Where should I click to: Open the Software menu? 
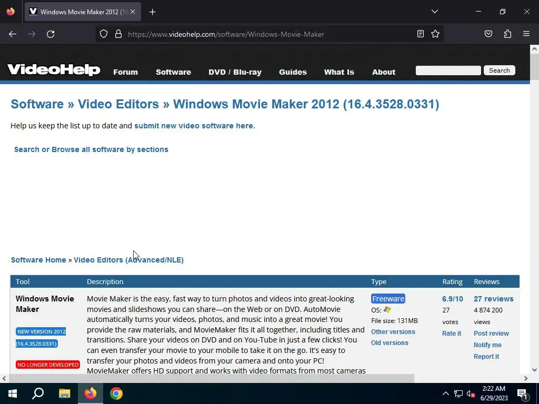[173, 72]
